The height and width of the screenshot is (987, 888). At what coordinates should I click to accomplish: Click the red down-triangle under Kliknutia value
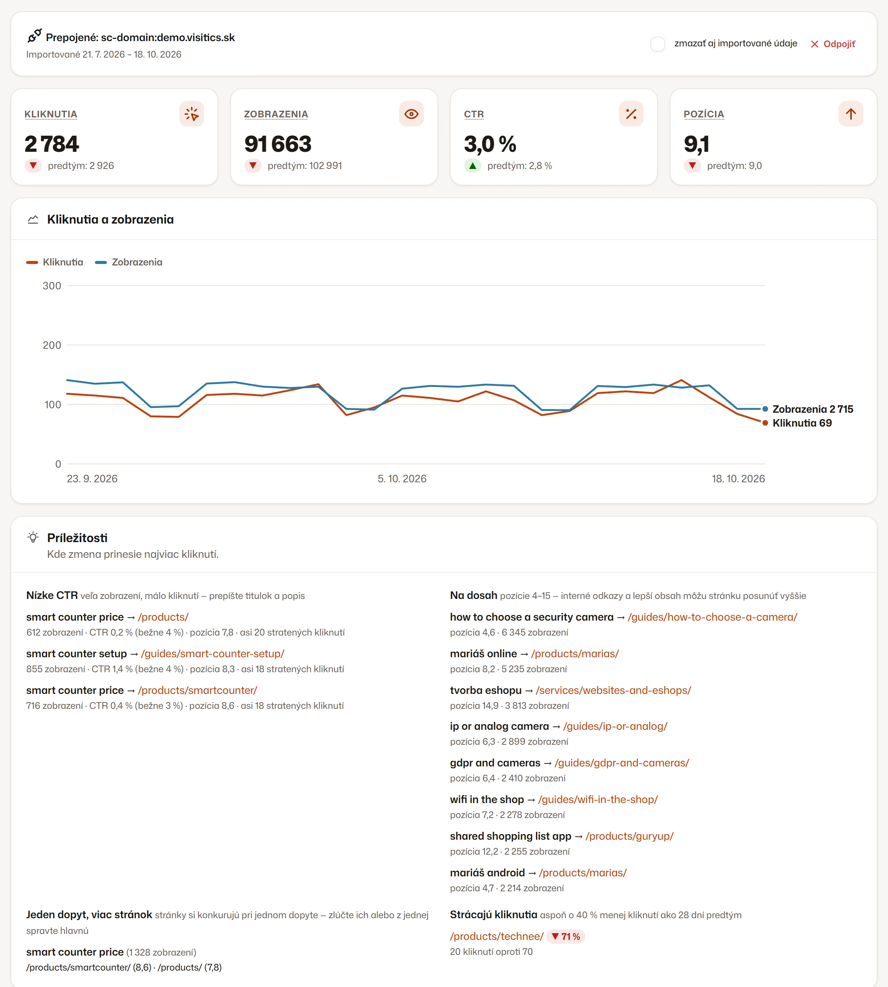[x=33, y=166]
